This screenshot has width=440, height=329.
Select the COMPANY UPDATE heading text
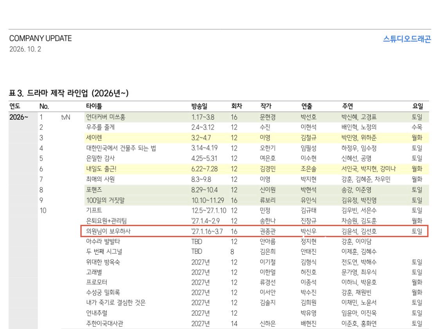pyautogui.click(x=40, y=38)
